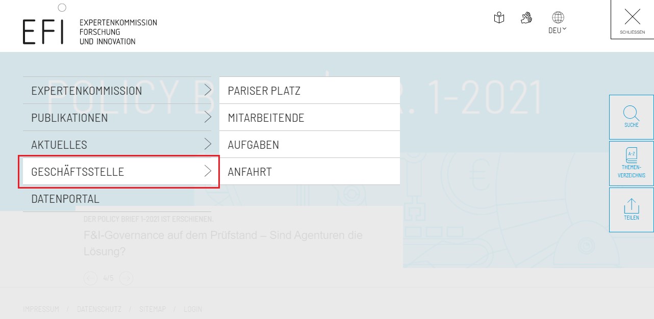
Task: Go to next slide arrow
Action: [x=126, y=278]
